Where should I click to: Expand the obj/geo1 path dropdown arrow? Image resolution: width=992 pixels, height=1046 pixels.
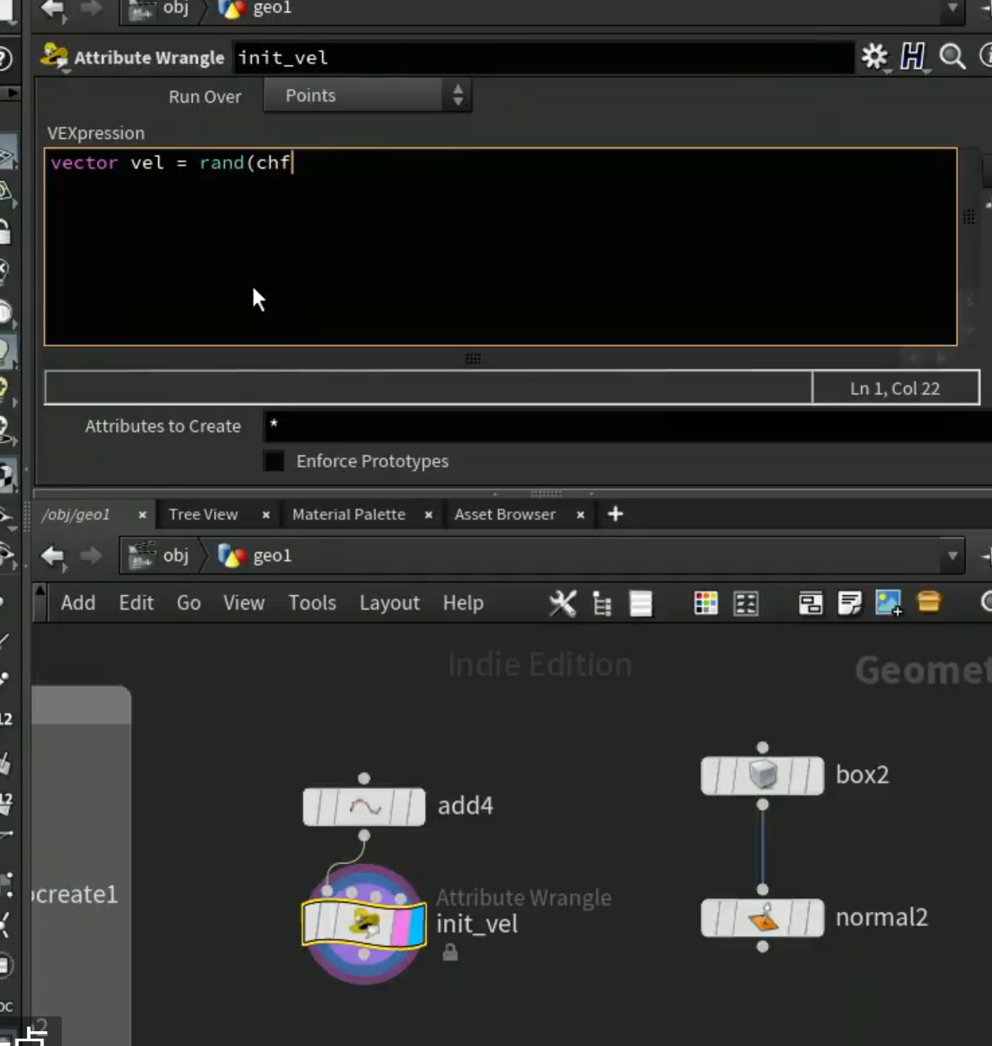tap(952, 556)
